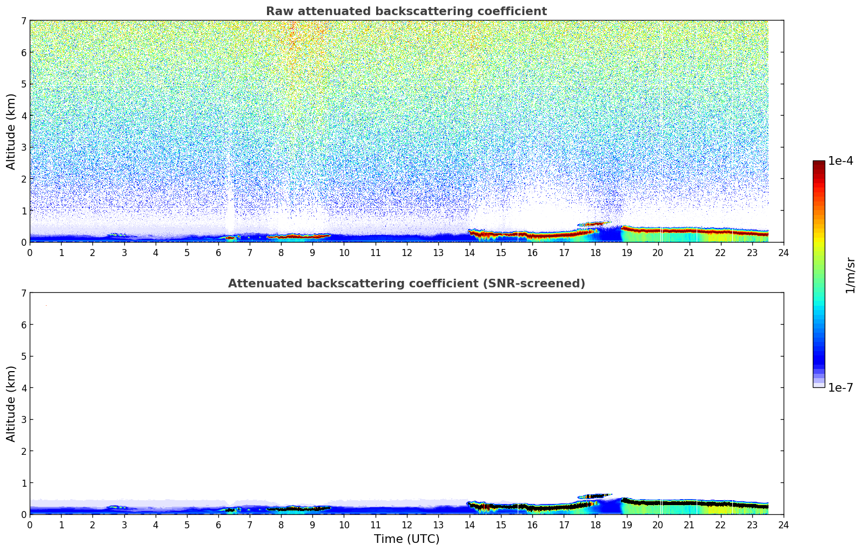The height and width of the screenshot is (551, 862).
Task: Select "Altitude (km)" label of the SNR-screened plot
Action: (11, 404)
